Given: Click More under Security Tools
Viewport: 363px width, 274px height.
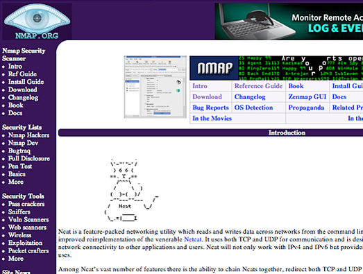Looking at the screenshot, I should pos(16,259).
